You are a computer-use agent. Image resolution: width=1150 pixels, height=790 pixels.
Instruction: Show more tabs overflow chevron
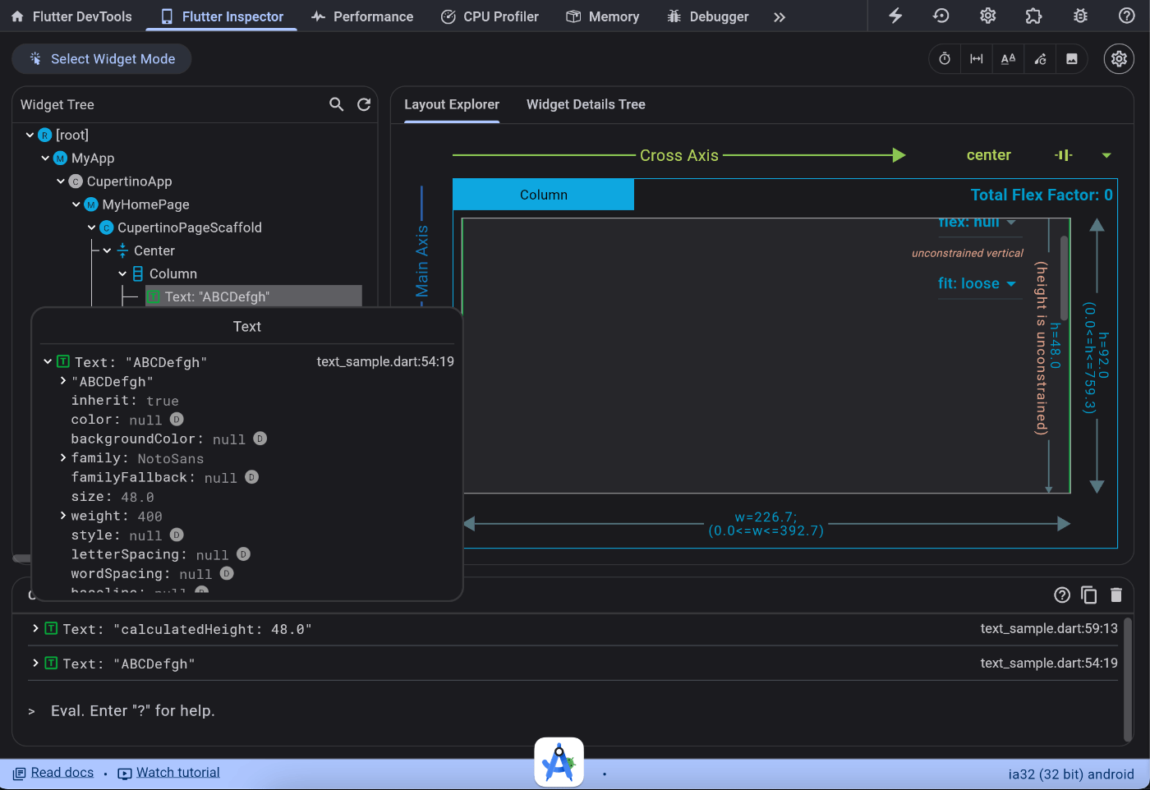click(x=780, y=16)
